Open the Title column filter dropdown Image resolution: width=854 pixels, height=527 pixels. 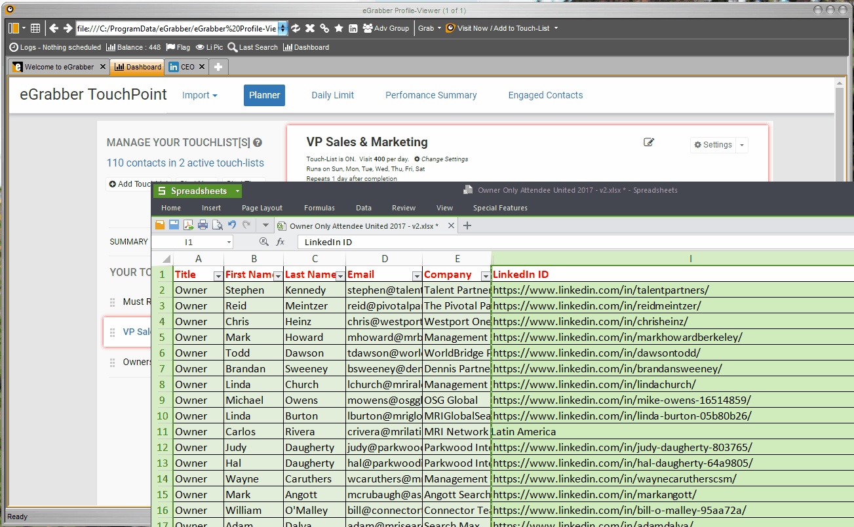pyautogui.click(x=218, y=275)
